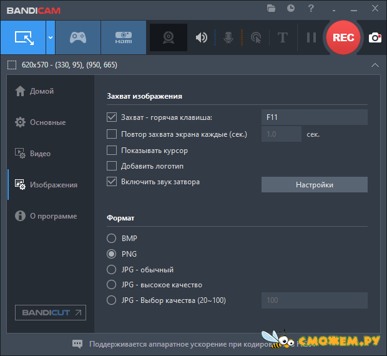Click the info icon beside О программе
This screenshot has height=356, width=387.
pyautogui.click(x=20, y=215)
